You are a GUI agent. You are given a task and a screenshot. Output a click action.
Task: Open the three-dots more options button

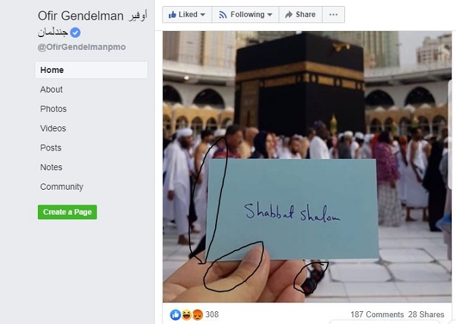point(334,14)
